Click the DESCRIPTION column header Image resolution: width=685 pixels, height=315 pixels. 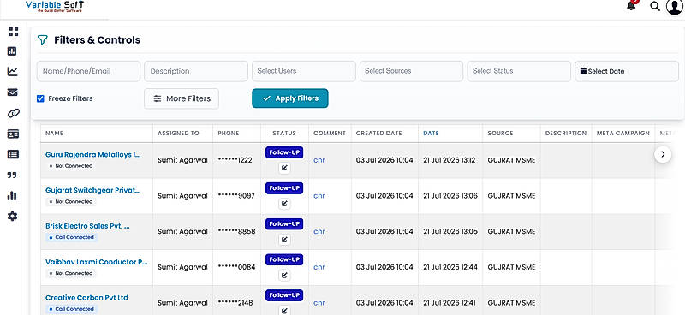[566, 134]
